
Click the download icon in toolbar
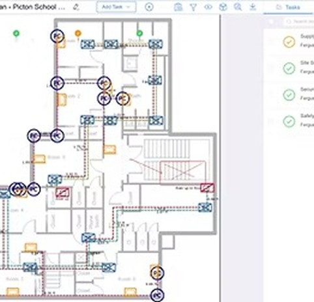[x=253, y=7]
